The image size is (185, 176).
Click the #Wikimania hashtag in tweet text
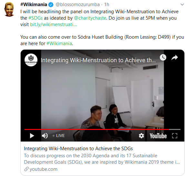pyautogui.click(x=59, y=44)
